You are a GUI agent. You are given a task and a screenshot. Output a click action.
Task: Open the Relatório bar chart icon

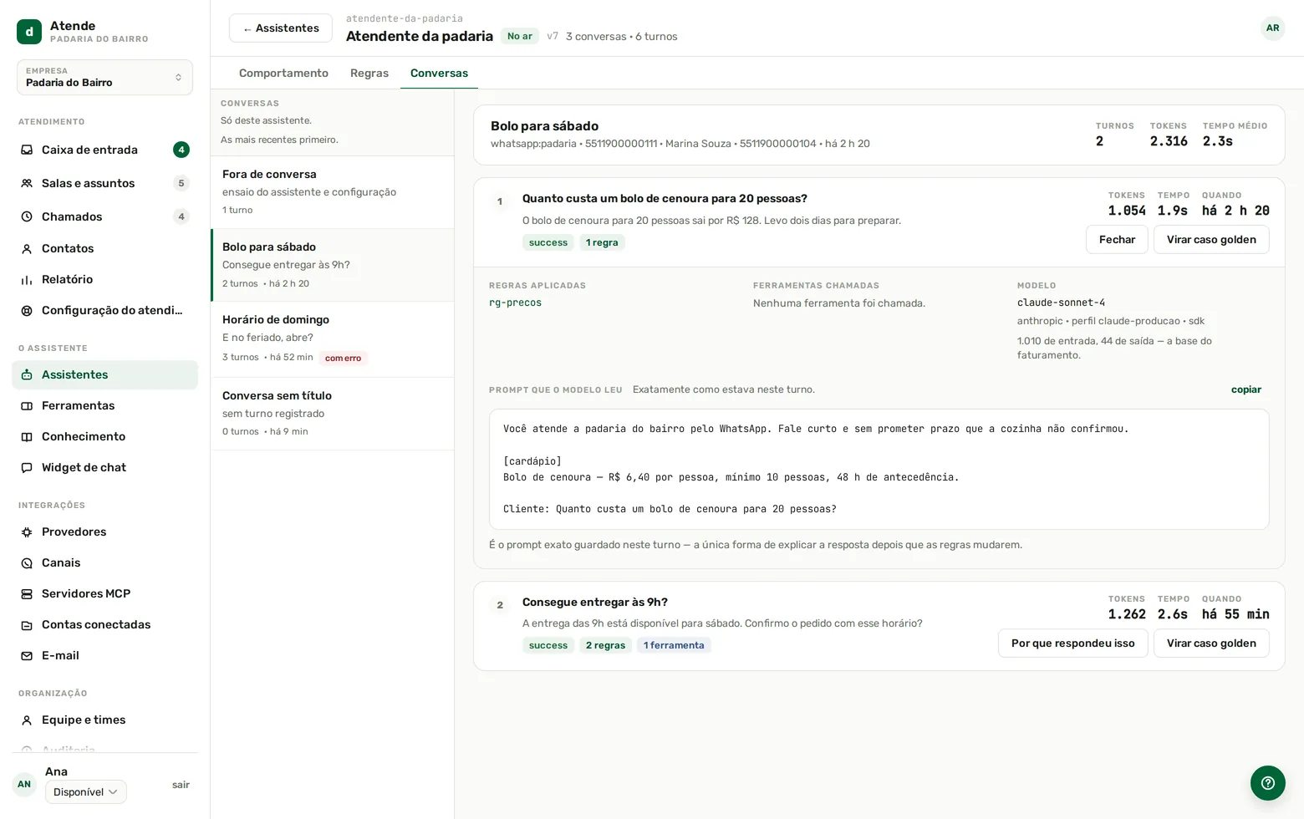click(27, 279)
